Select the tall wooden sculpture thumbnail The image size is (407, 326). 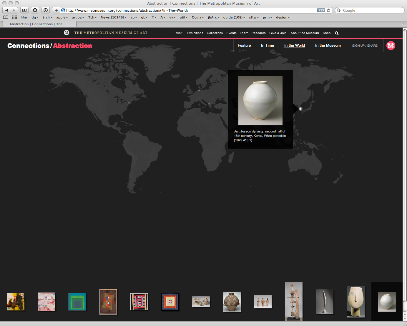[x=294, y=302]
